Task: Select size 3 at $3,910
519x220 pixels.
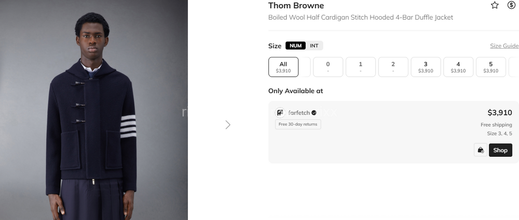Action: (426, 67)
